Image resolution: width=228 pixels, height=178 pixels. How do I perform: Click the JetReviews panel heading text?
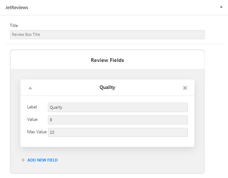17,7
